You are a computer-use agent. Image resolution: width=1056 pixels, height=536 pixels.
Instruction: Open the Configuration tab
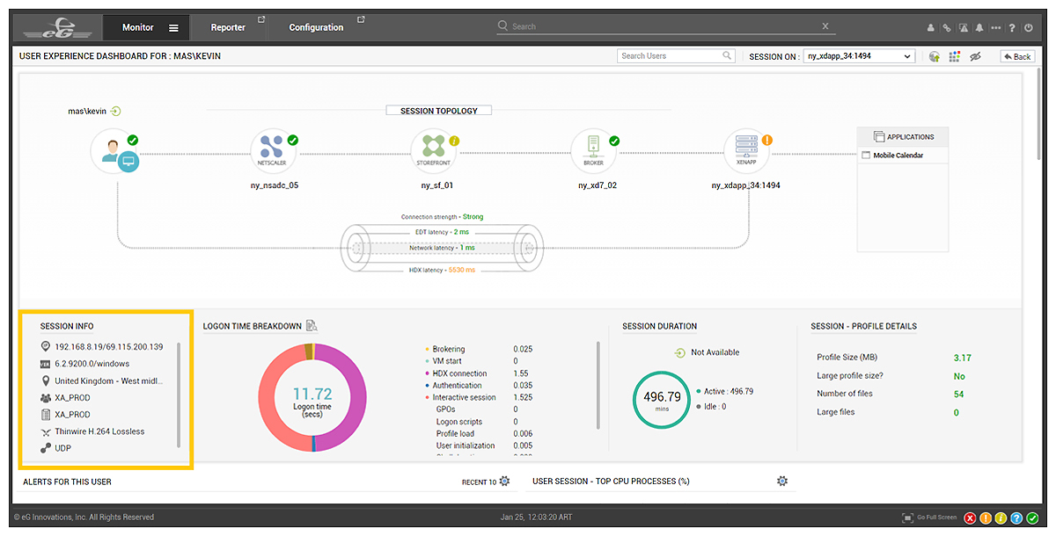coord(316,27)
